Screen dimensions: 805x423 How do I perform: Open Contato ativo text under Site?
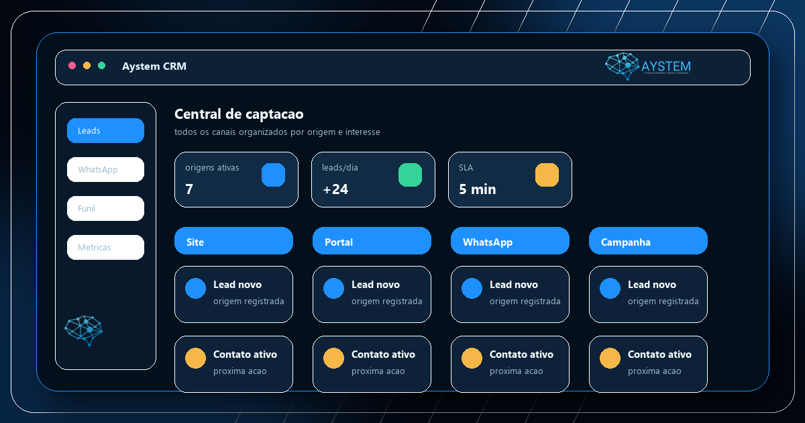pos(245,355)
